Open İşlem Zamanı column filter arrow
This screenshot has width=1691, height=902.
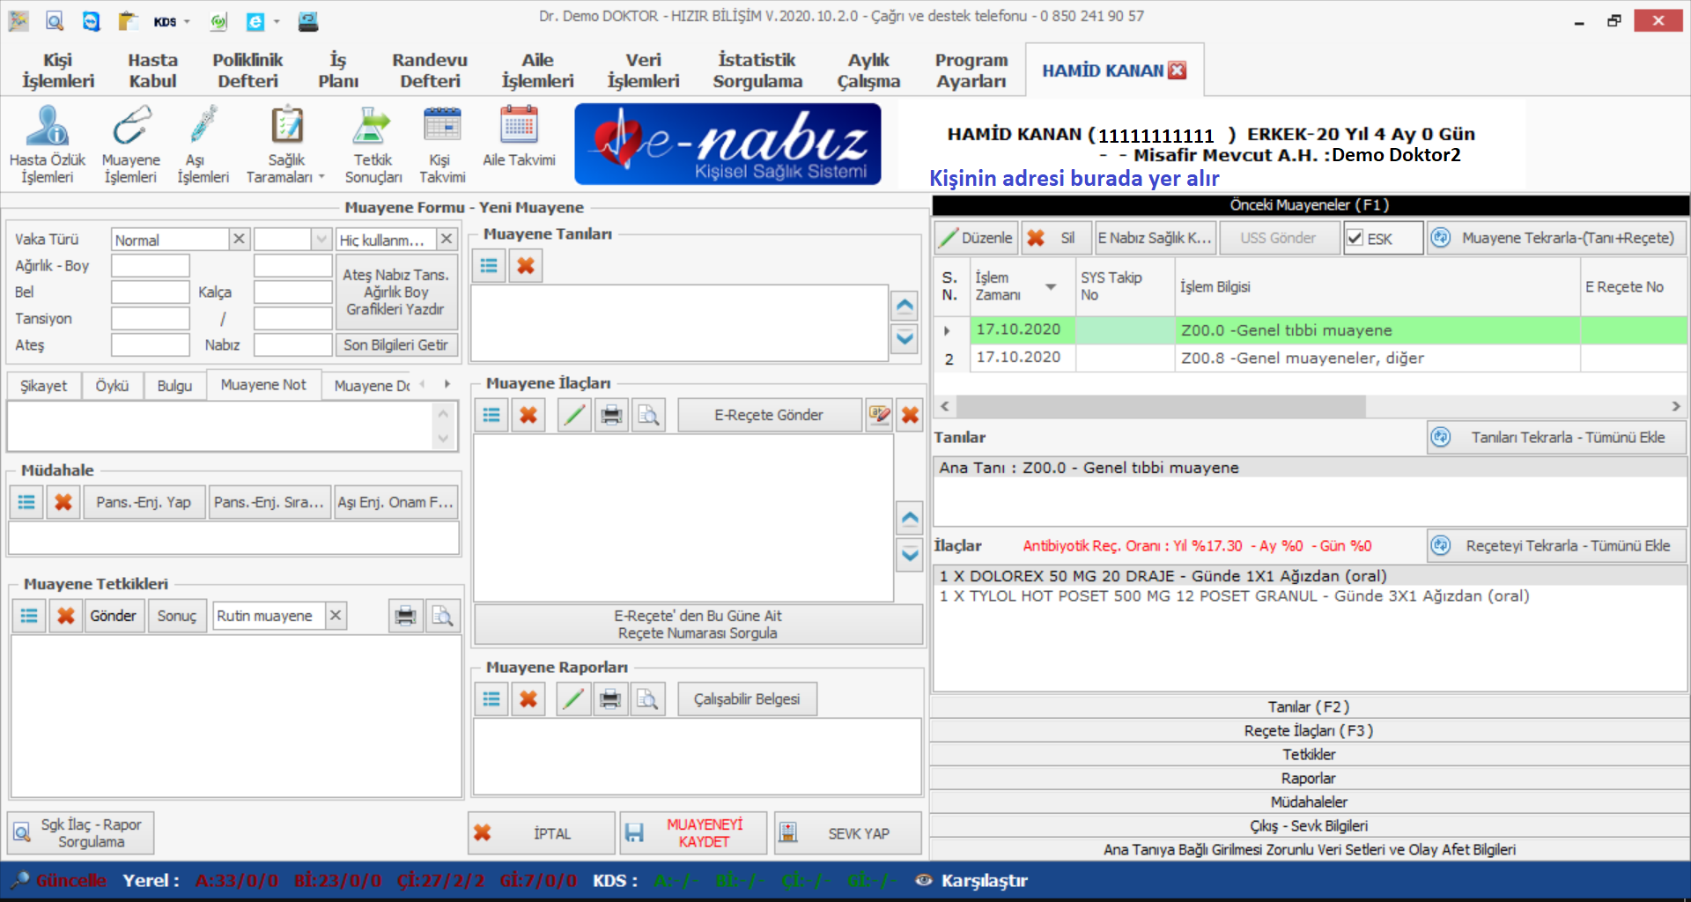pos(1051,287)
